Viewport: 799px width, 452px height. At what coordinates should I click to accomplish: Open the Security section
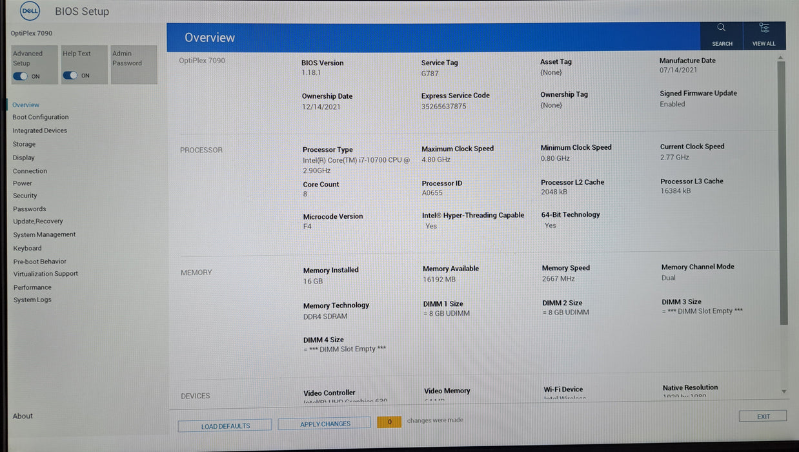(25, 196)
